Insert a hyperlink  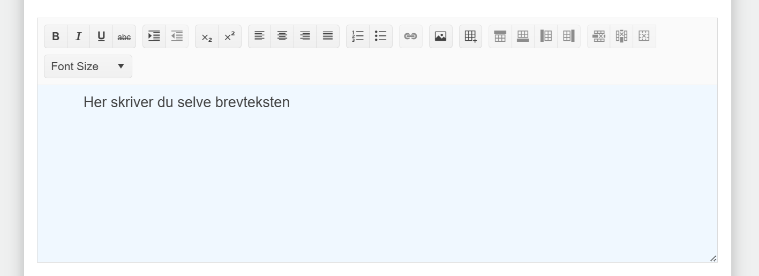411,36
